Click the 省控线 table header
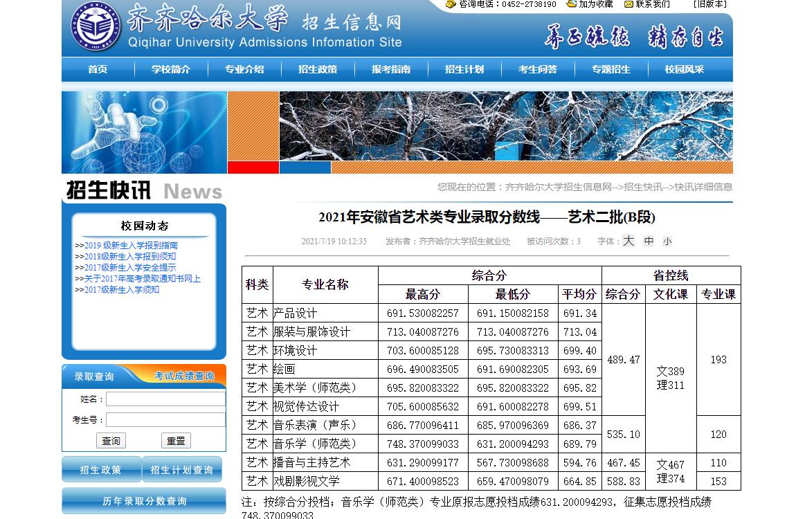Screen dimensions: 796x519 (x=671, y=275)
